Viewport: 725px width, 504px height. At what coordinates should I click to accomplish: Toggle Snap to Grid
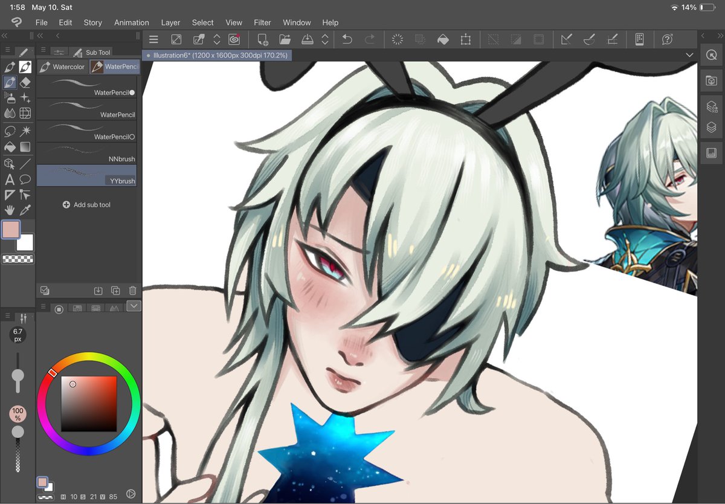(x=612, y=39)
